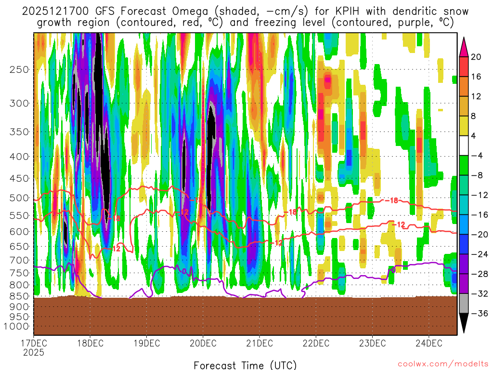Click the purple colorbar segment between -24 and -28
The width and height of the screenshot is (493, 370).
464,264
